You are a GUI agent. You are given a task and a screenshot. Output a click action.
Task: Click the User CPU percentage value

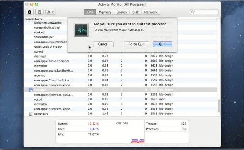(93, 129)
